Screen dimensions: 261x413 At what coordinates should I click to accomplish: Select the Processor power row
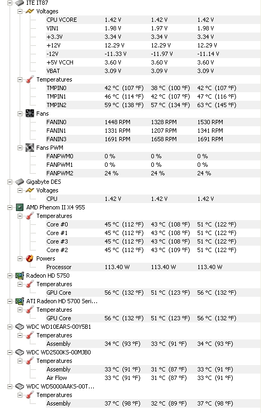click(153, 267)
